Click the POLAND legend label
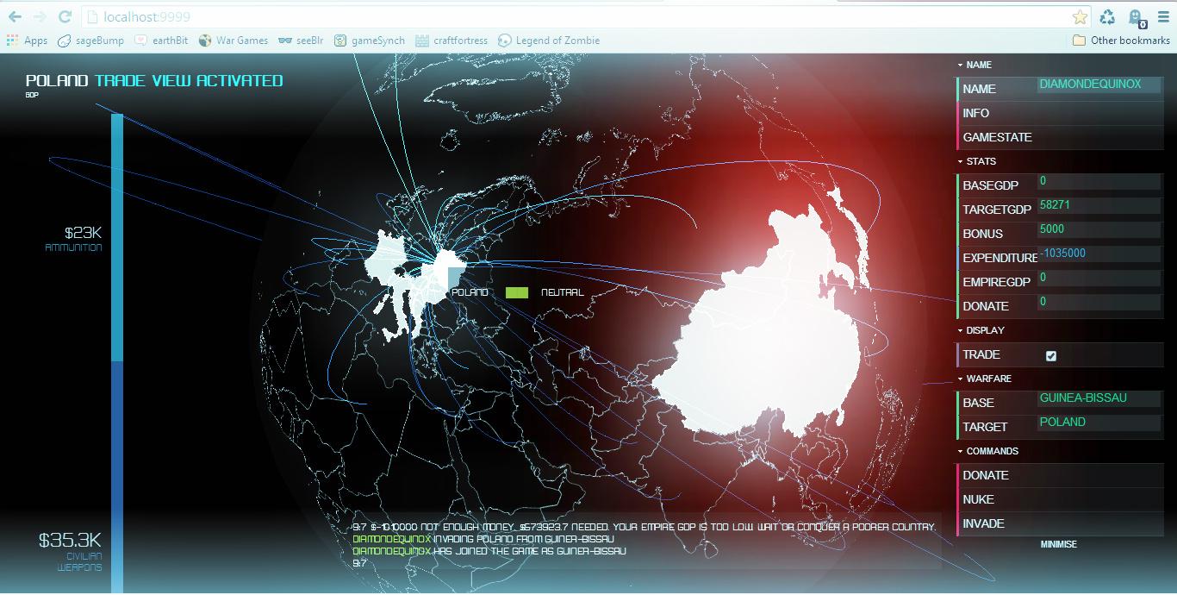1177x595 pixels. (470, 292)
